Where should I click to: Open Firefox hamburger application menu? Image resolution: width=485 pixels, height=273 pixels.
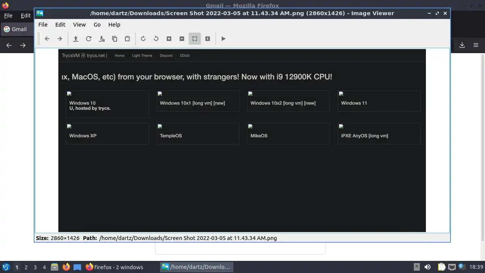pyautogui.click(x=476, y=45)
